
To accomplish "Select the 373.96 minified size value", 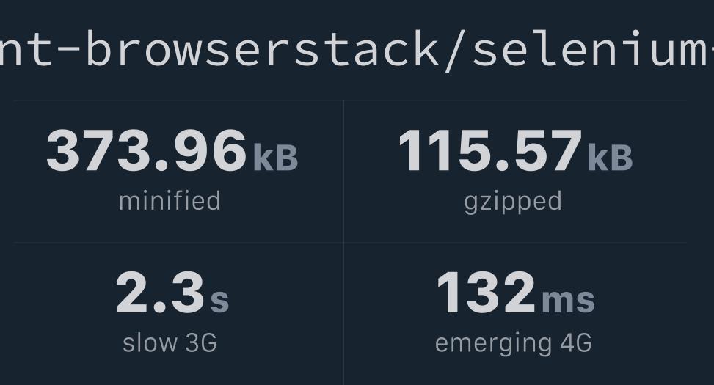I will pyautogui.click(x=146, y=151).
